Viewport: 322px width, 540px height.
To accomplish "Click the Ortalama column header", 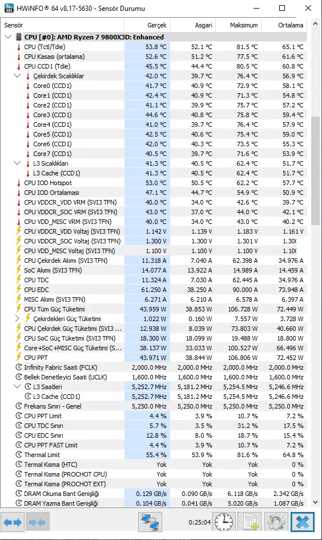I will pos(284,25).
